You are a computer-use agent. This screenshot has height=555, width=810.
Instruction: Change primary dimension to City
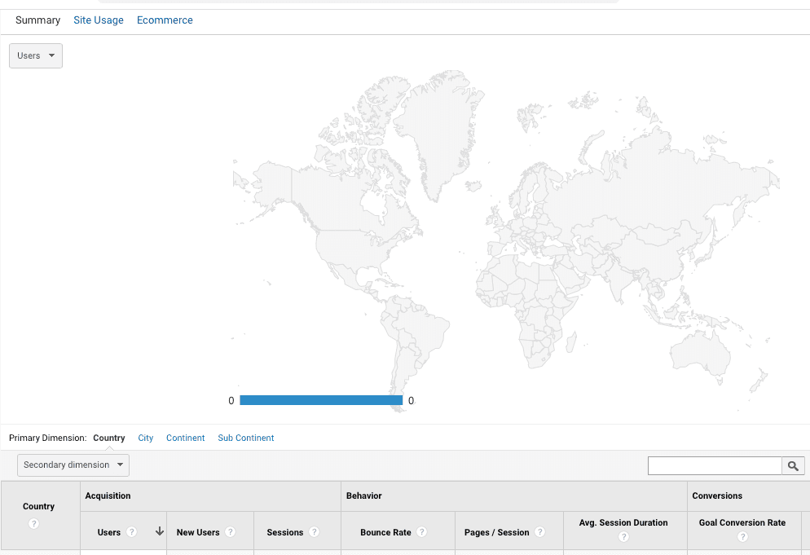(x=146, y=438)
